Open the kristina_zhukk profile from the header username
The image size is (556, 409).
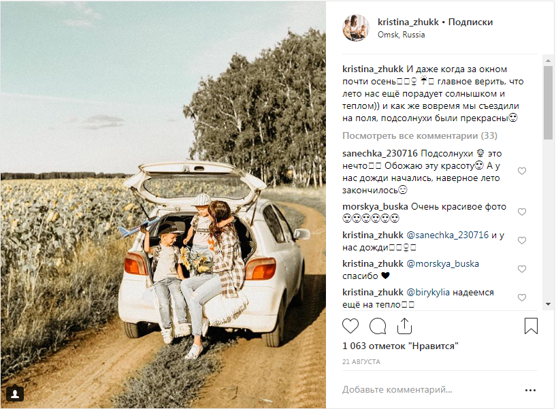(408, 22)
